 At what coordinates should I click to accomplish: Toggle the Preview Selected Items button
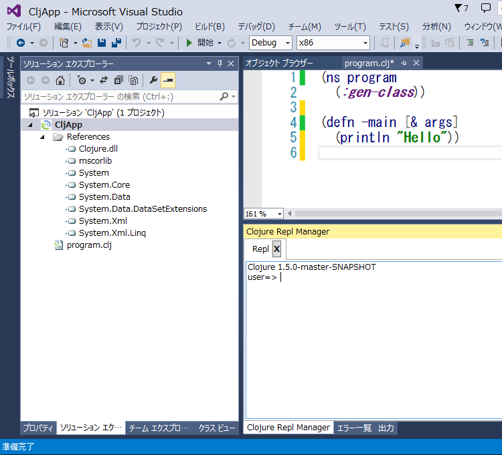pos(168,80)
